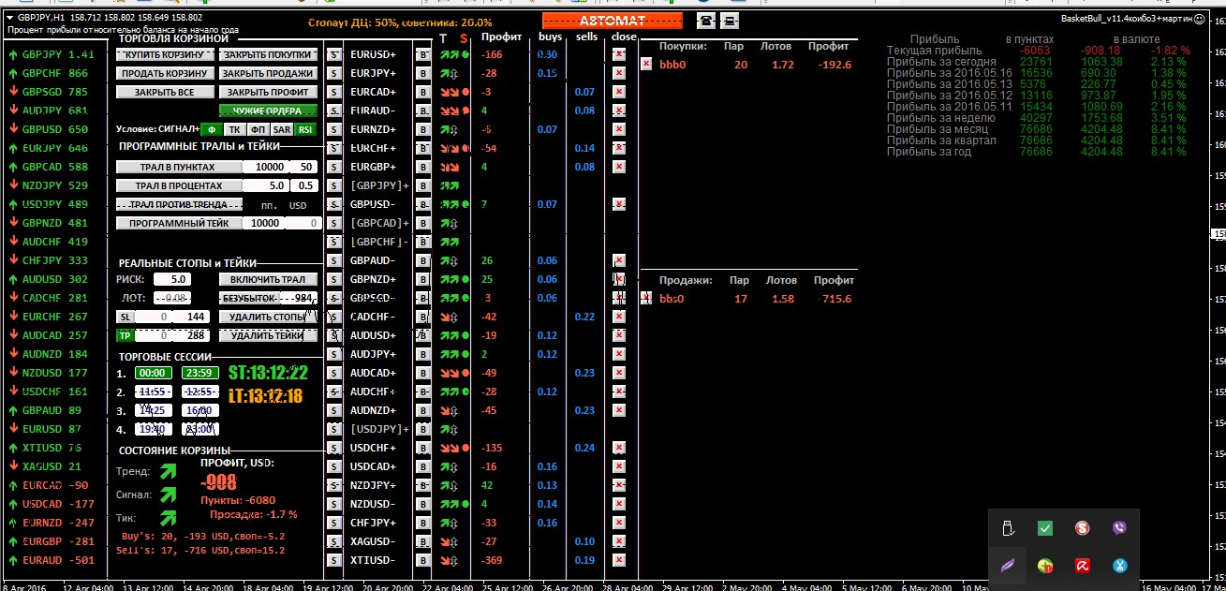Click the green ЧУЖИЕ ОРДЕРА button
The width and height of the screenshot is (1226, 591).
click(x=268, y=111)
